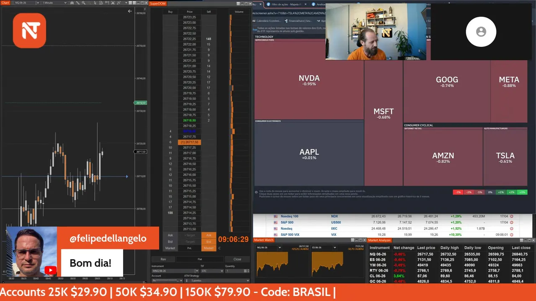Viewport: 536px width, 301px height.
Task: Click the gray Market buy button
Action: tap(170, 248)
